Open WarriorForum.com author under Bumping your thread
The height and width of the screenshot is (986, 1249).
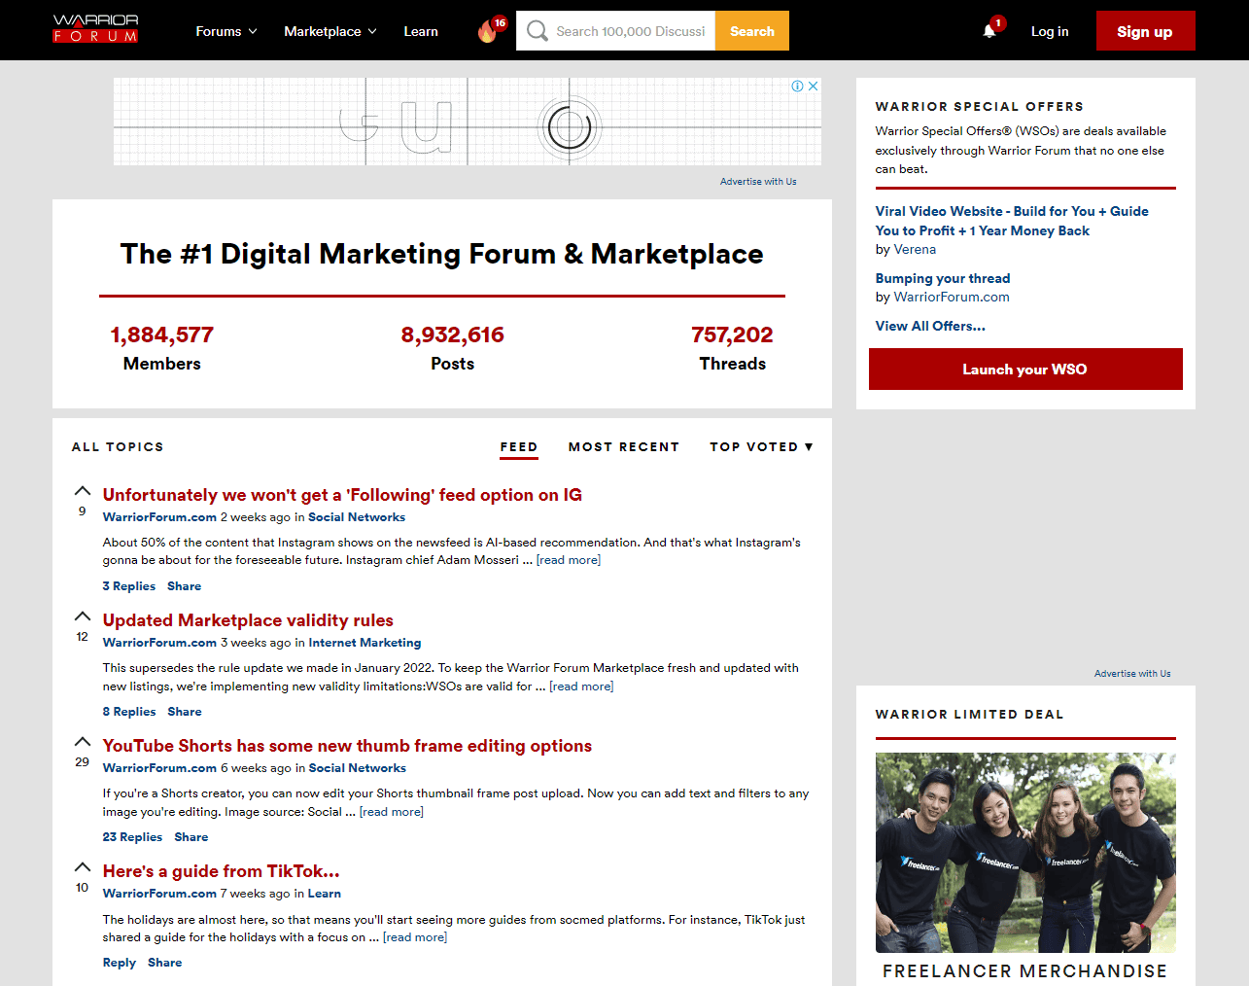(952, 297)
